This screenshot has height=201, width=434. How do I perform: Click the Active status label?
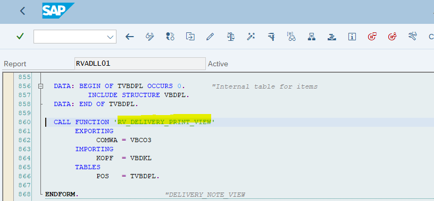(x=218, y=64)
